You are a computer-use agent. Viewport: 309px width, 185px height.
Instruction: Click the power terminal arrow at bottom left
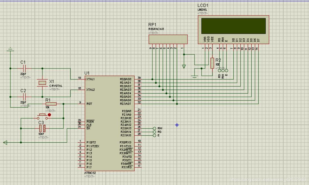point(5,143)
